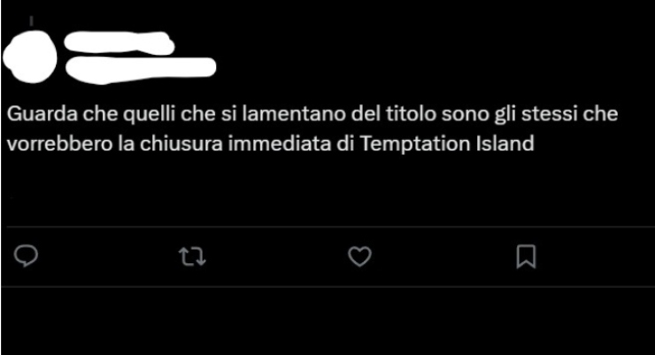The height and width of the screenshot is (355, 655).
Task: Click "Temptation Island" in the post text
Action: pos(447,143)
